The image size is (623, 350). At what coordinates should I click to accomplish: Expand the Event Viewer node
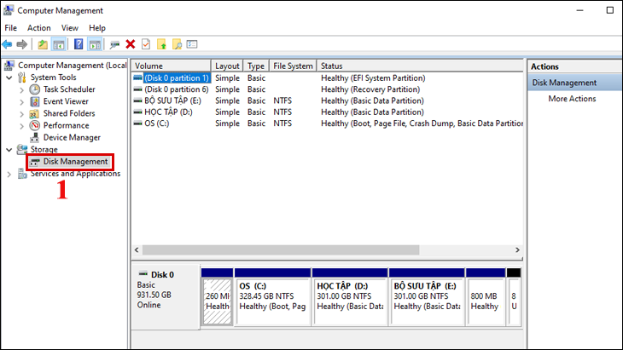click(21, 102)
